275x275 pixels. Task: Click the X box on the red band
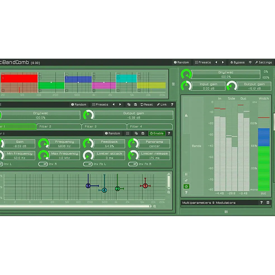pos(3,90)
